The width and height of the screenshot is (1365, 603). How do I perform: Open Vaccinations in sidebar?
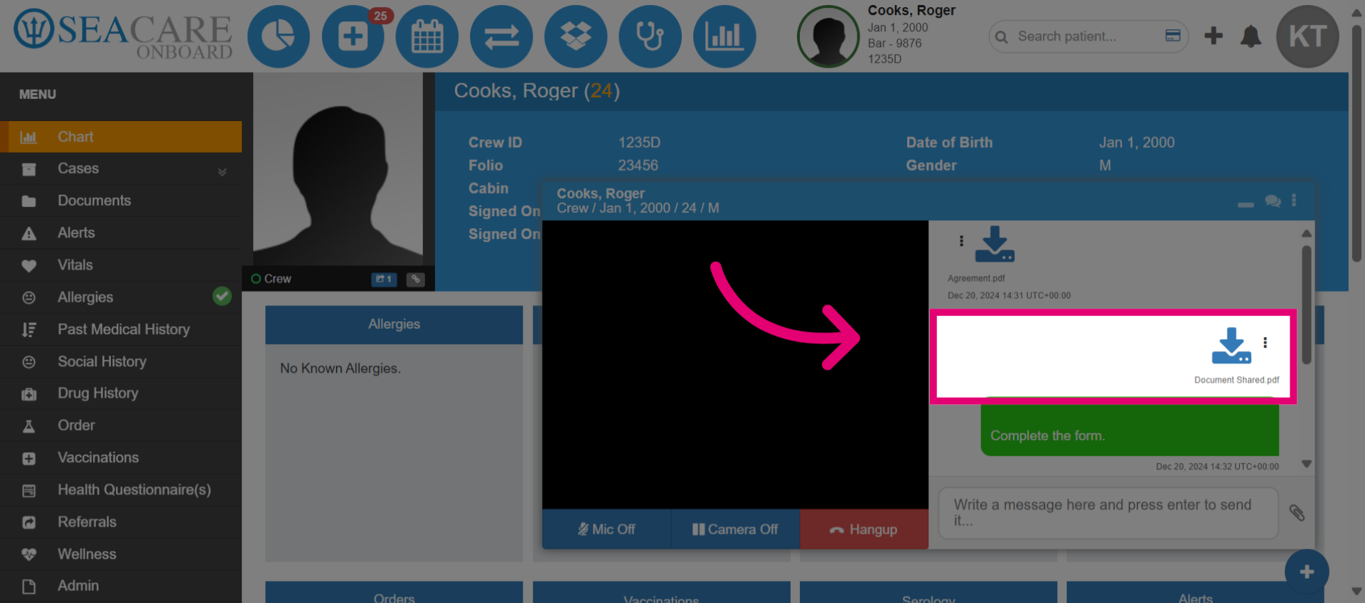tap(121, 457)
